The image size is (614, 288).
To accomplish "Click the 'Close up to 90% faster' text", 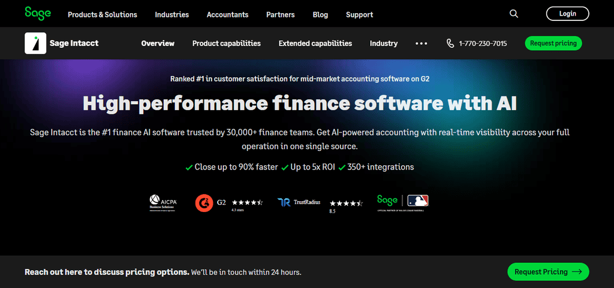I will pyautogui.click(x=236, y=167).
